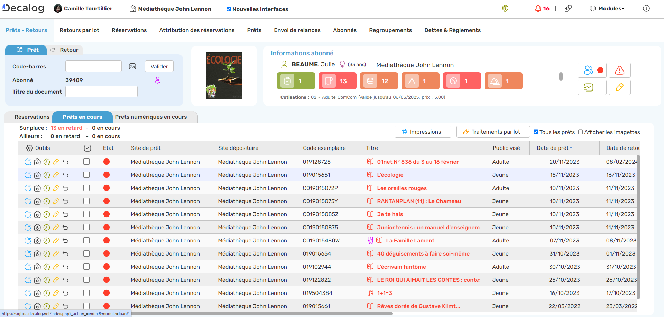Select the yellow pencil edit icon for a loan

(x=56, y=162)
